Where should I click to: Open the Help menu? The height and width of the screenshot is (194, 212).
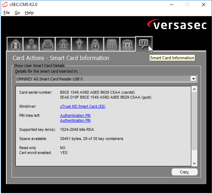pos(29,13)
